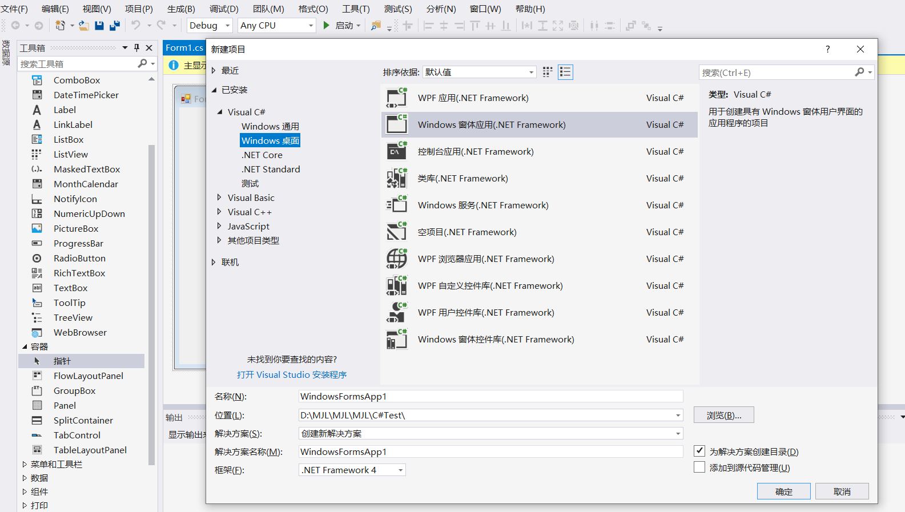Select the WebBrowser control icon in toolbox
This screenshot has height=512, width=905.
point(37,332)
